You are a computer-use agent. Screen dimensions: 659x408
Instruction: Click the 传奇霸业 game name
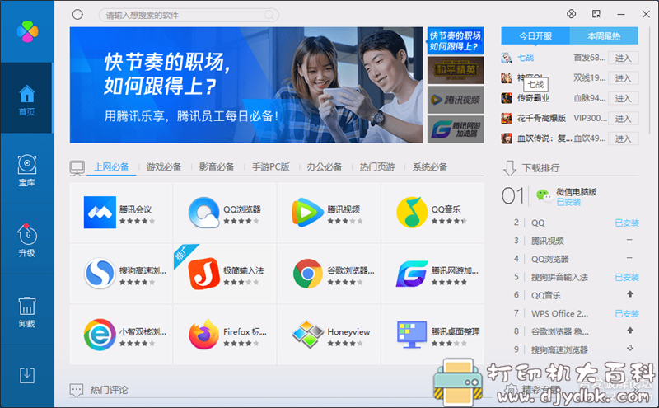533,98
